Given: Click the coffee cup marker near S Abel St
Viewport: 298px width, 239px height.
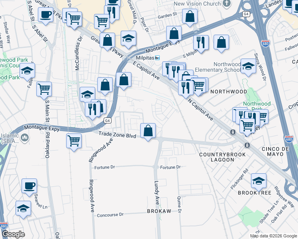Looking at the screenshot, I should point(45,15).
